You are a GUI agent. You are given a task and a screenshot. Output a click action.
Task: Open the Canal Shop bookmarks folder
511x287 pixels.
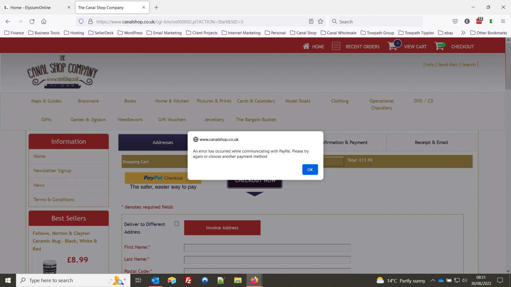(303, 33)
